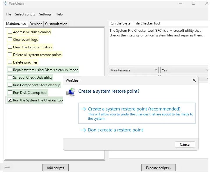Switch to the Customization tab
Image resolution: width=211 pixels, height=174 pixels.
click(56, 24)
